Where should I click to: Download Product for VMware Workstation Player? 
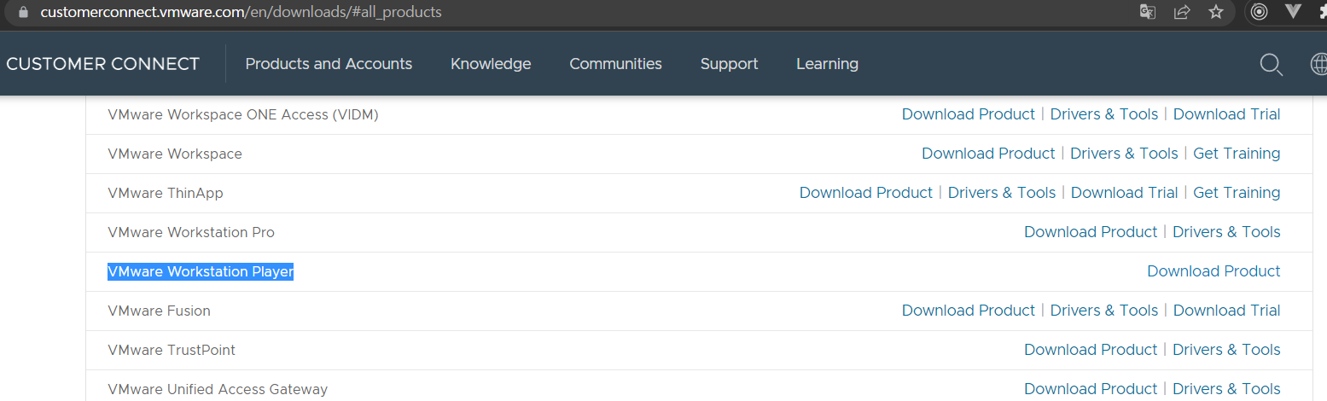[1214, 271]
